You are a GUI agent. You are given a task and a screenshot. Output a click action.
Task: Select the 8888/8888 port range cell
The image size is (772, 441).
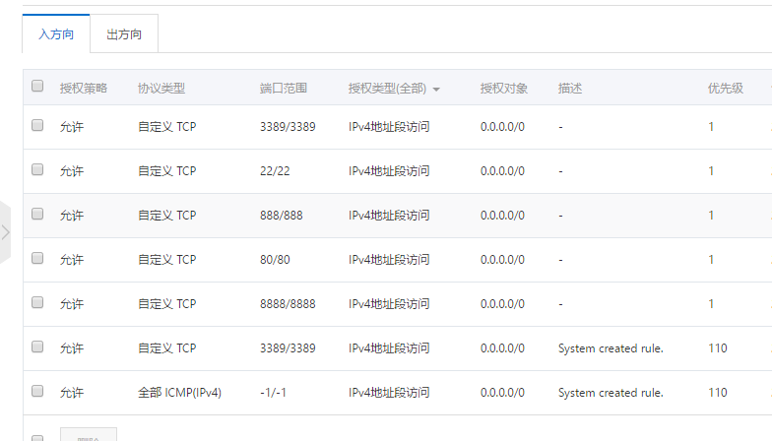click(x=288, y=304)
